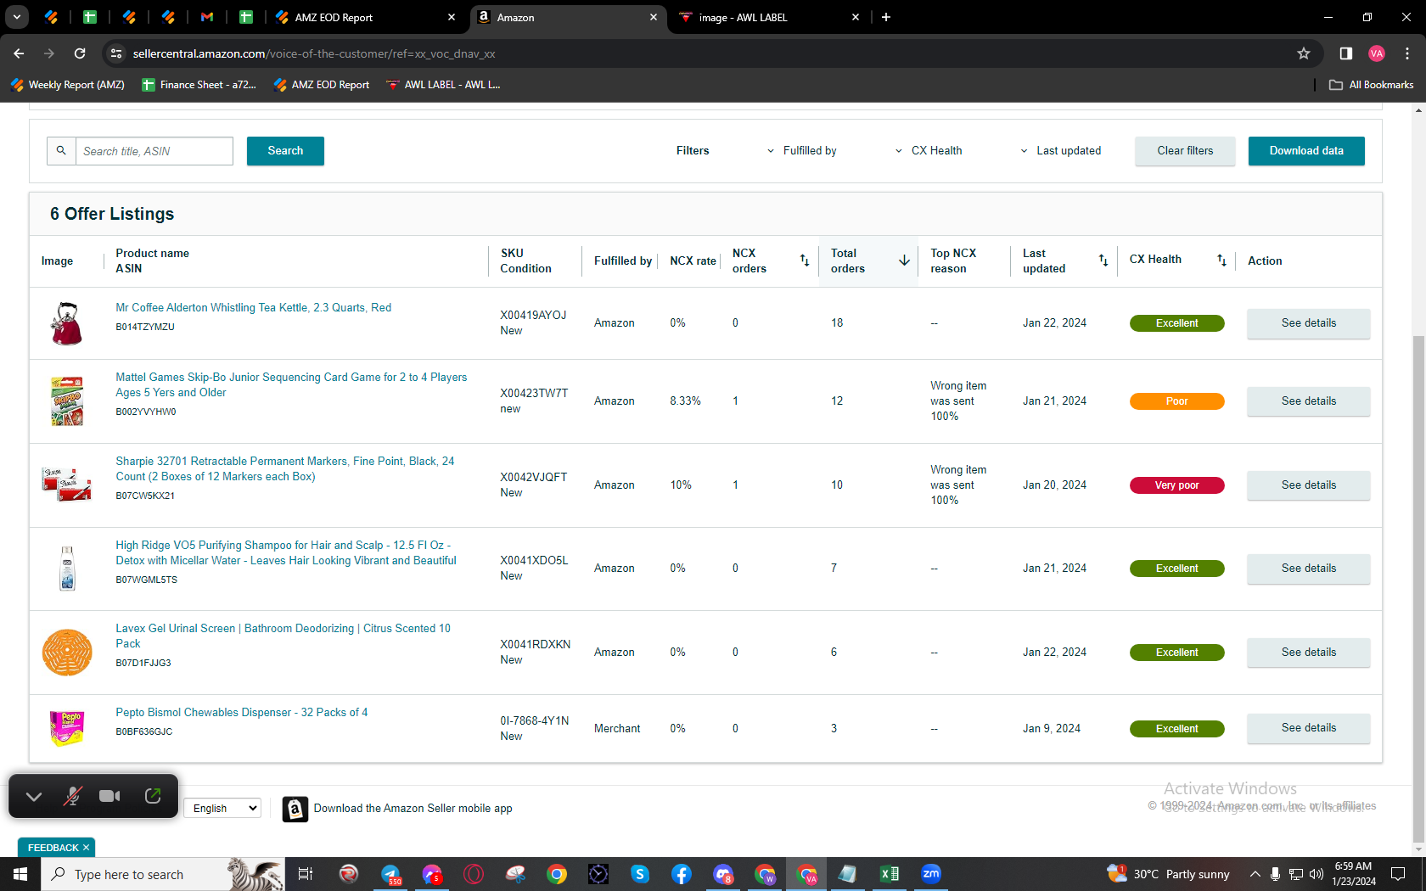Click the Very poor CX Health badge
Screen dimensions: 1426x891
tap(1176, 485)
